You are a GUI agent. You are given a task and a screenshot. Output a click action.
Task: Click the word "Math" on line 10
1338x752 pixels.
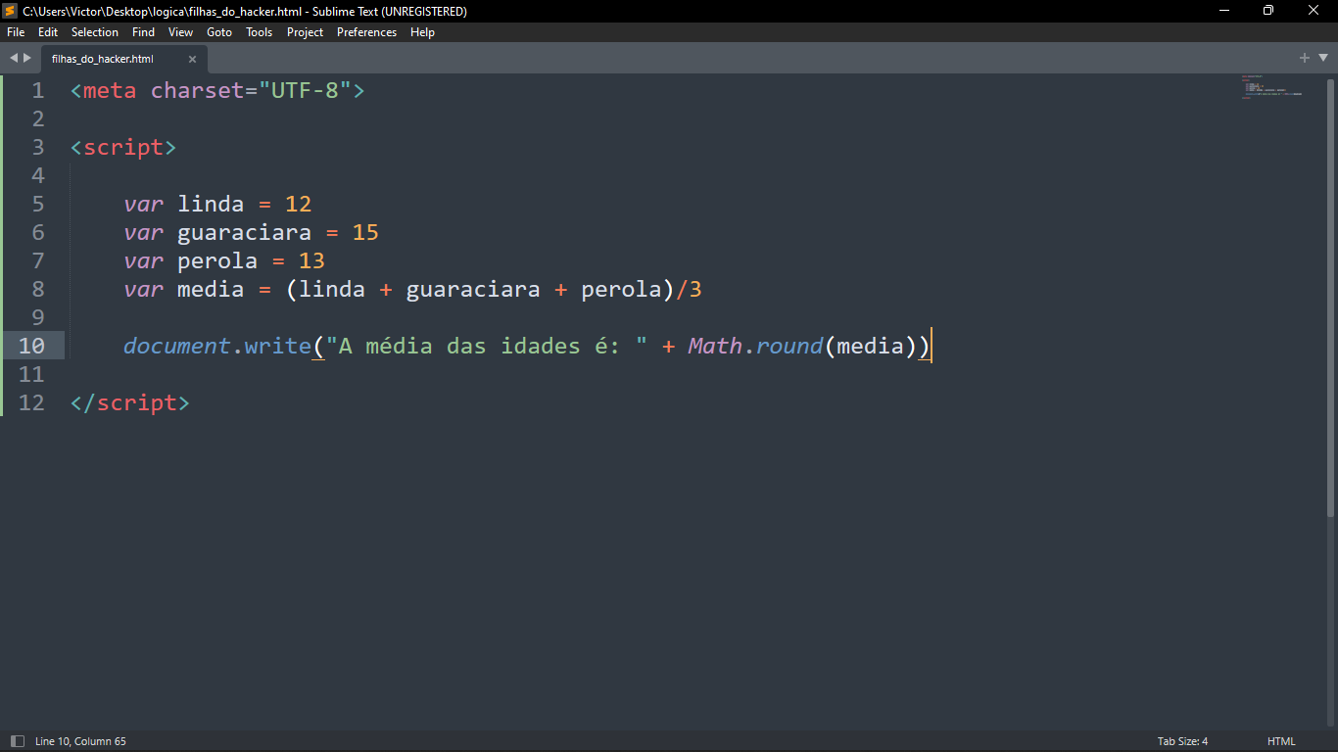tap(715, 346)
